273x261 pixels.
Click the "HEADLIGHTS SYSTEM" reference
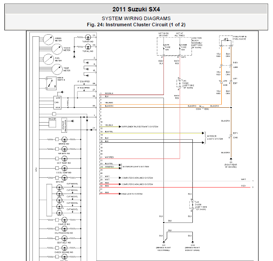coord(132,194)
